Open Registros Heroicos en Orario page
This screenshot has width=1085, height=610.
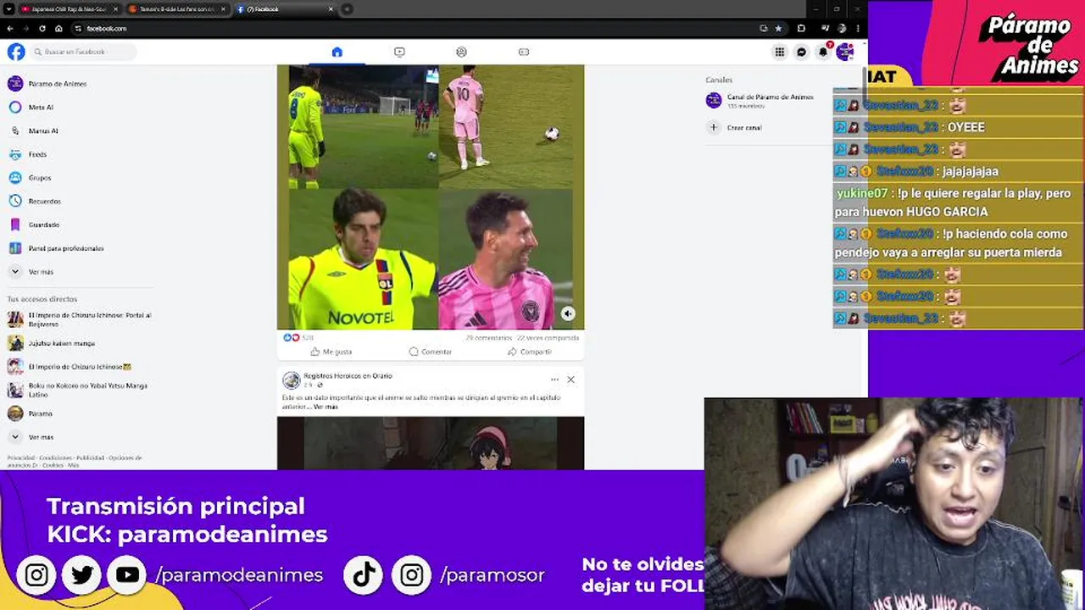[x=348, y=375]
